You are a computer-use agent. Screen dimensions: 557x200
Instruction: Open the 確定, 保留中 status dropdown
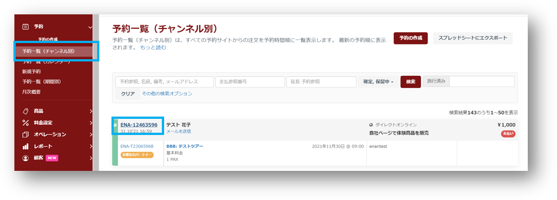click(x=378, y=82)
